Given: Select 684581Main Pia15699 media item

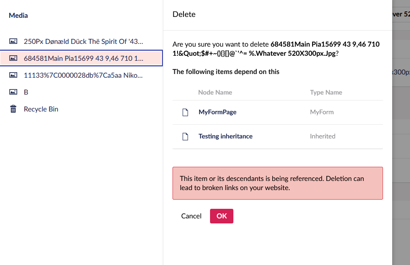Looking at the screenshot, I should pyautogui.click(x=81, y=58).
